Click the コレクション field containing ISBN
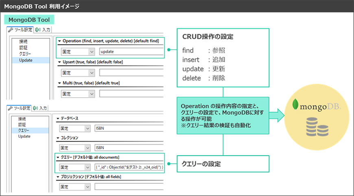This screenshot has width=354, height=196. coord(129,148)
